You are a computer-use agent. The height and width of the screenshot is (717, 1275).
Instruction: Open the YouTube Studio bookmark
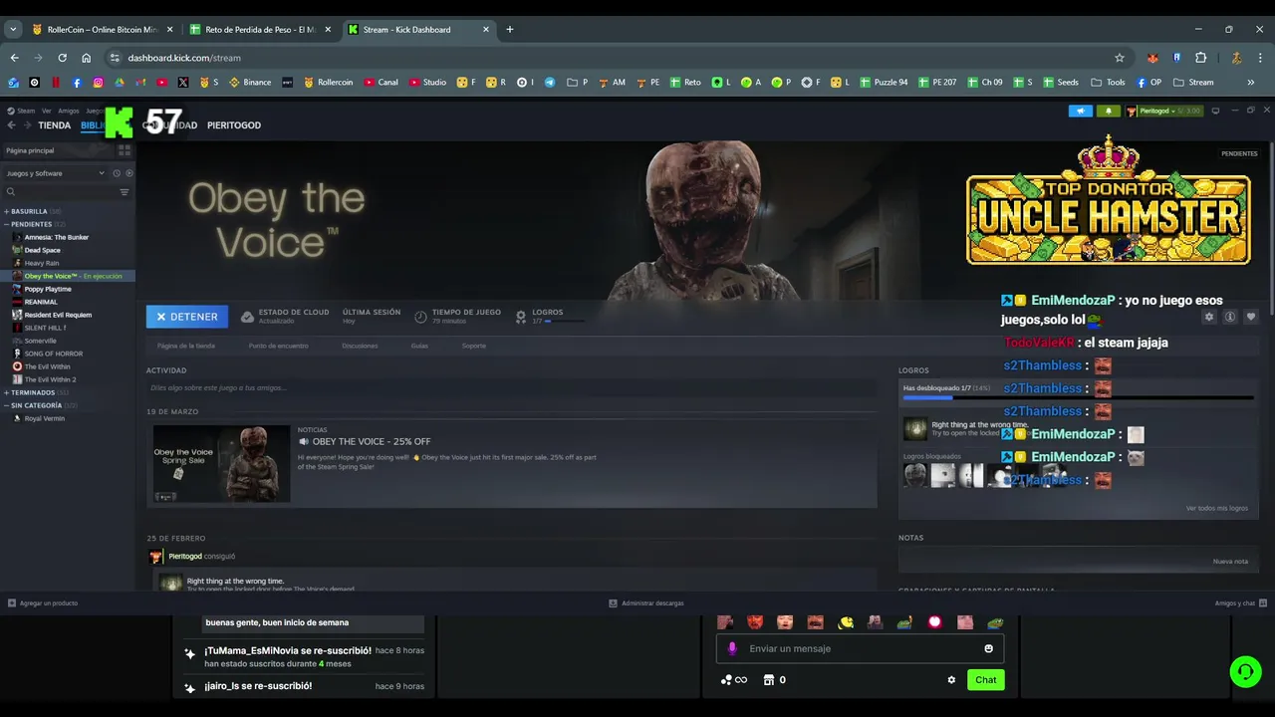tap(427, 83)
